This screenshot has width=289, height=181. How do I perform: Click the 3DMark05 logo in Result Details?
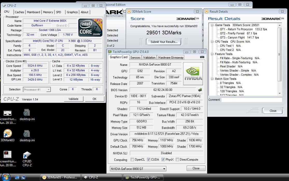[273, 19]
